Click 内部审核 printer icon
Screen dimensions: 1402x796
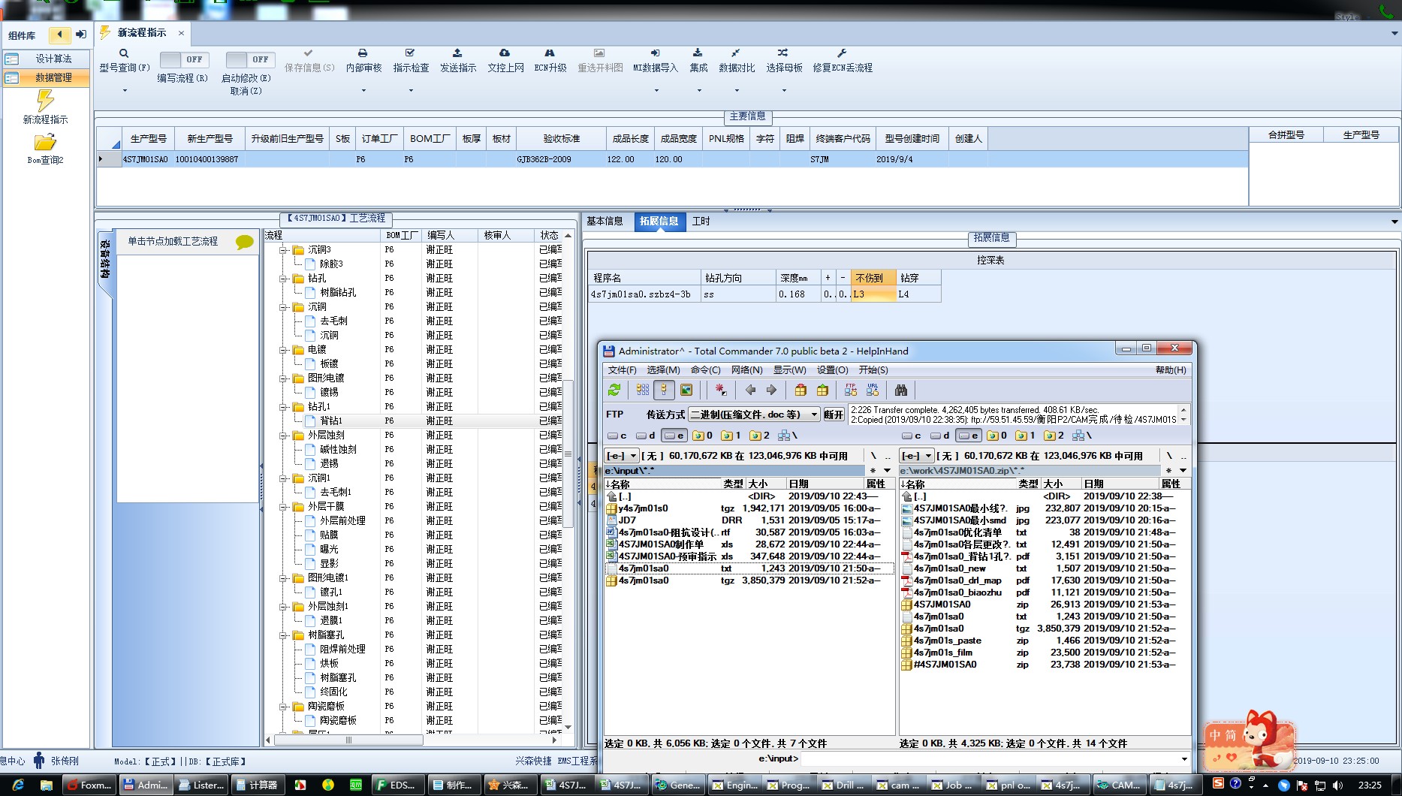pyautogui.click(x=363, y=53)
